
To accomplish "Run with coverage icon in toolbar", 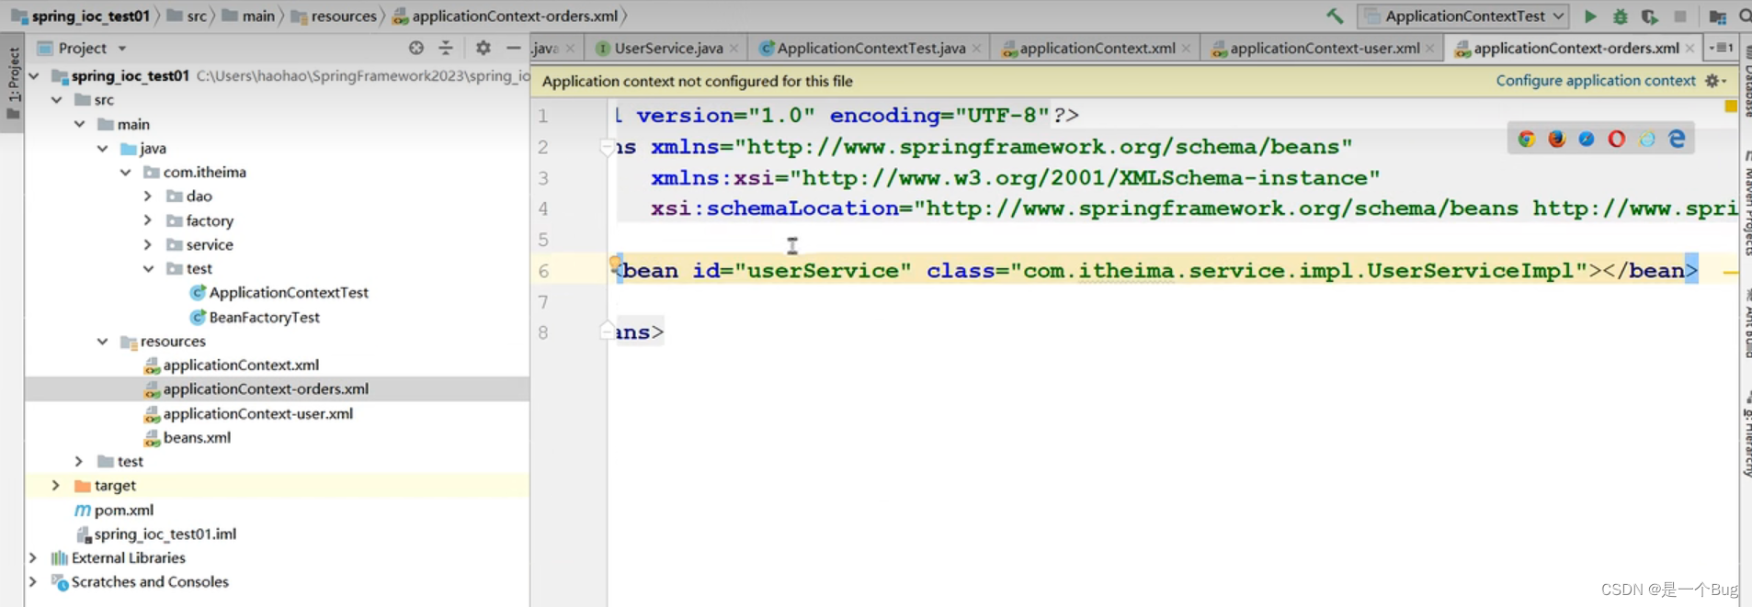I will [1650, 16].
